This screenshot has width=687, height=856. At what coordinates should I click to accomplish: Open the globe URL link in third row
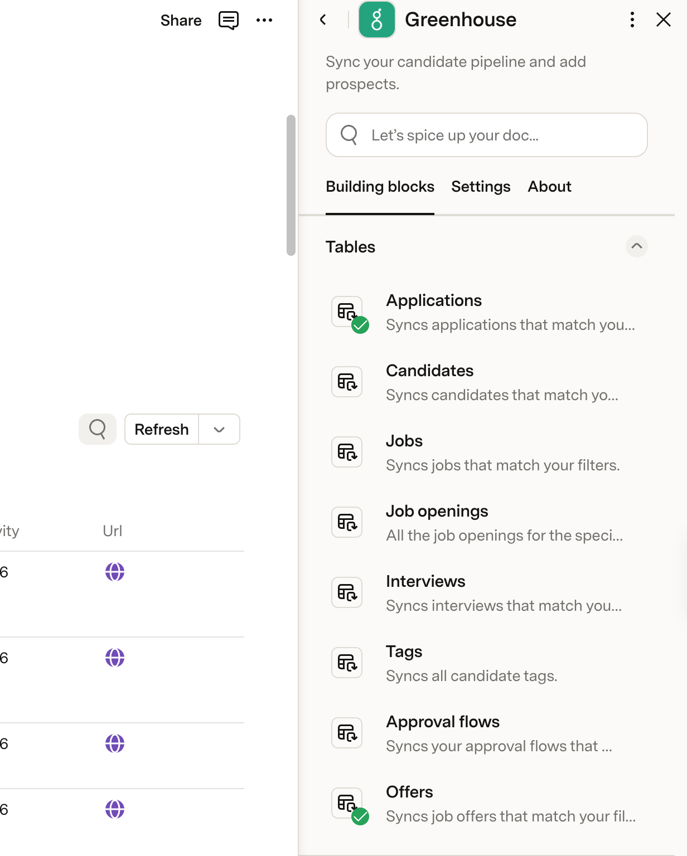click(x=115, y=743)
